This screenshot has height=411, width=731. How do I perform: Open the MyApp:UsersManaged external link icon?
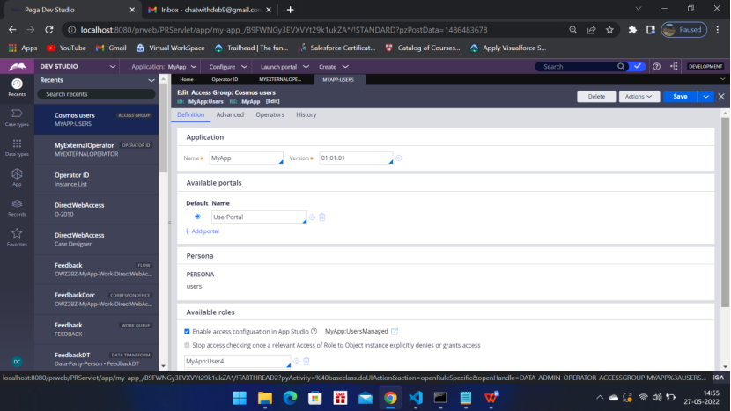pos(395,331)
